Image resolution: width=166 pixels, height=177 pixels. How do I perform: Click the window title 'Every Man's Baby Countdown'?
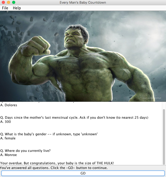tap(83, 3)
